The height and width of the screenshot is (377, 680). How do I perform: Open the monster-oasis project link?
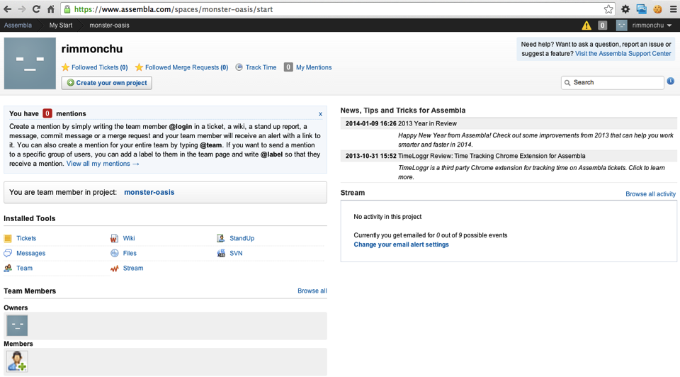[149, 192]
